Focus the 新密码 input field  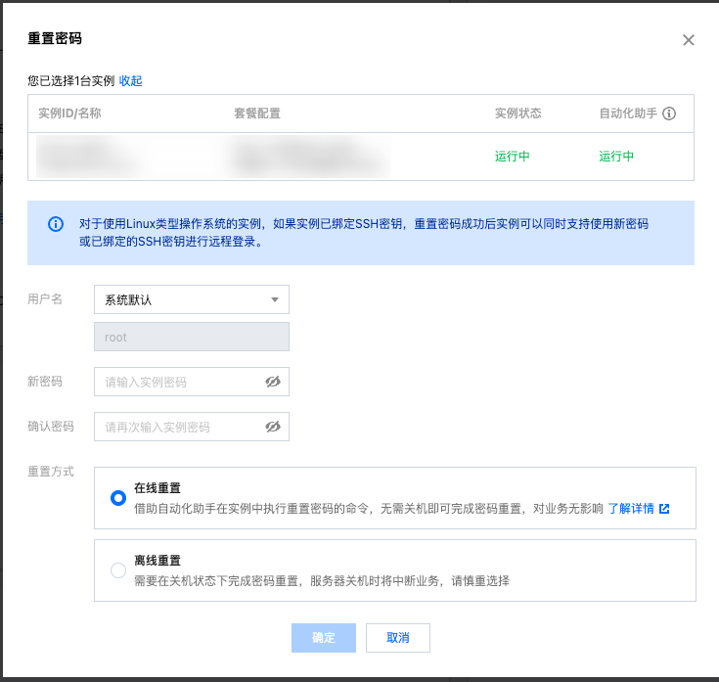click(x=192, y=382)
